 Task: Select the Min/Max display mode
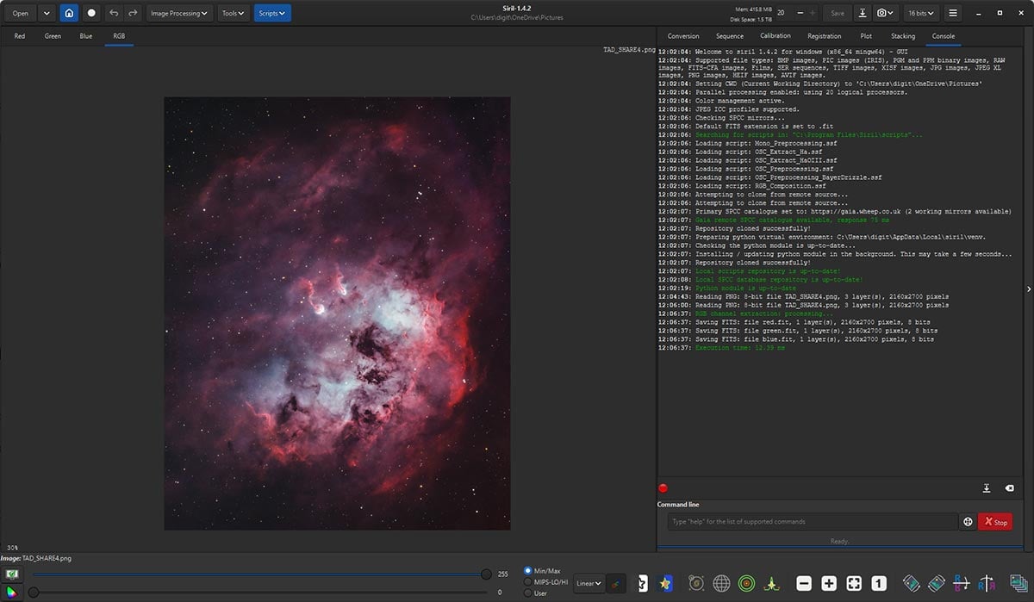[529, 569]
